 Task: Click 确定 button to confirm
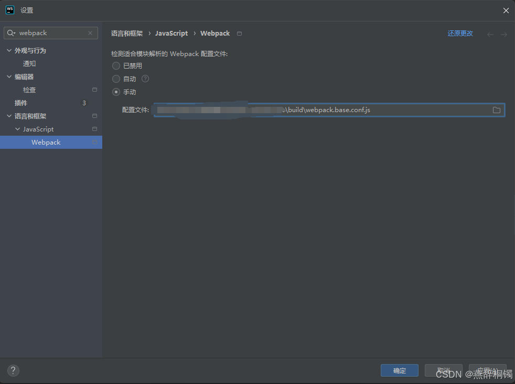coord(400,370)
